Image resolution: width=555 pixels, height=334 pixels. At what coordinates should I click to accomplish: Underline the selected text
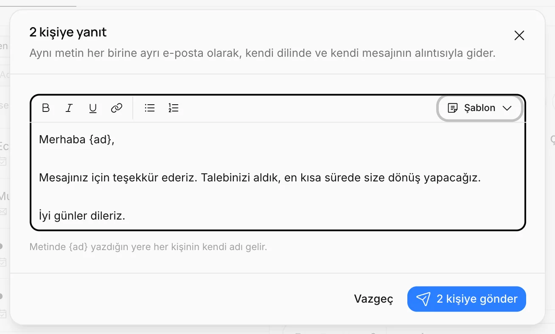(x=92, y=108)
